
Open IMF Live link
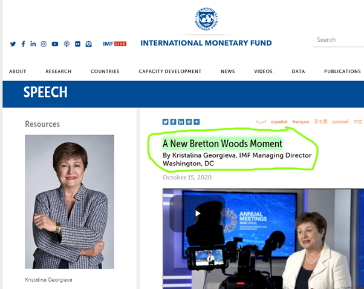click(x=115, y=44)
